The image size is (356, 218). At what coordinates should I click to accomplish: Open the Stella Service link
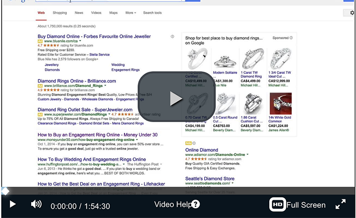pyautogui.click(x=99, y=55)
